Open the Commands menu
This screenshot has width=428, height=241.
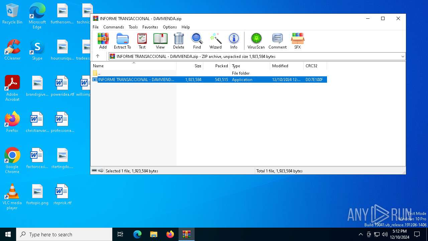pyautogui.click(x=114, y=27)
